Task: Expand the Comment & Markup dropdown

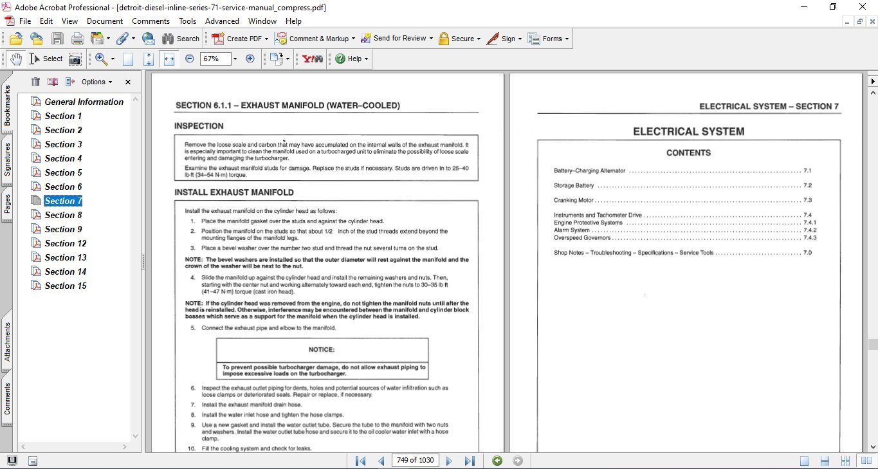Action: click(354, 39)
